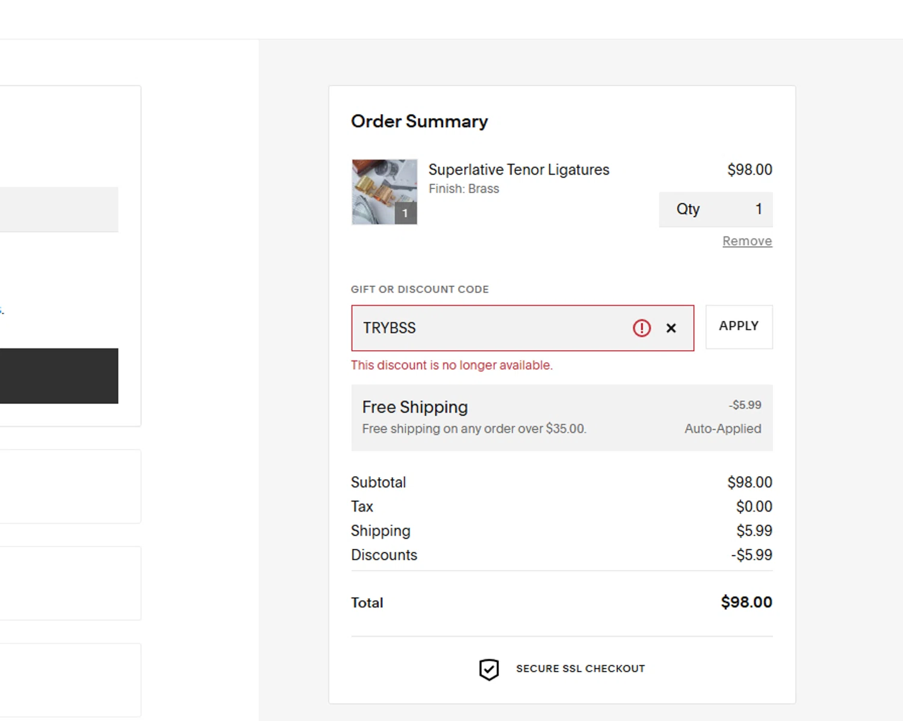The image size is (903, 721).
Task: Click the Order Summary heading
Action: point(420,122)
